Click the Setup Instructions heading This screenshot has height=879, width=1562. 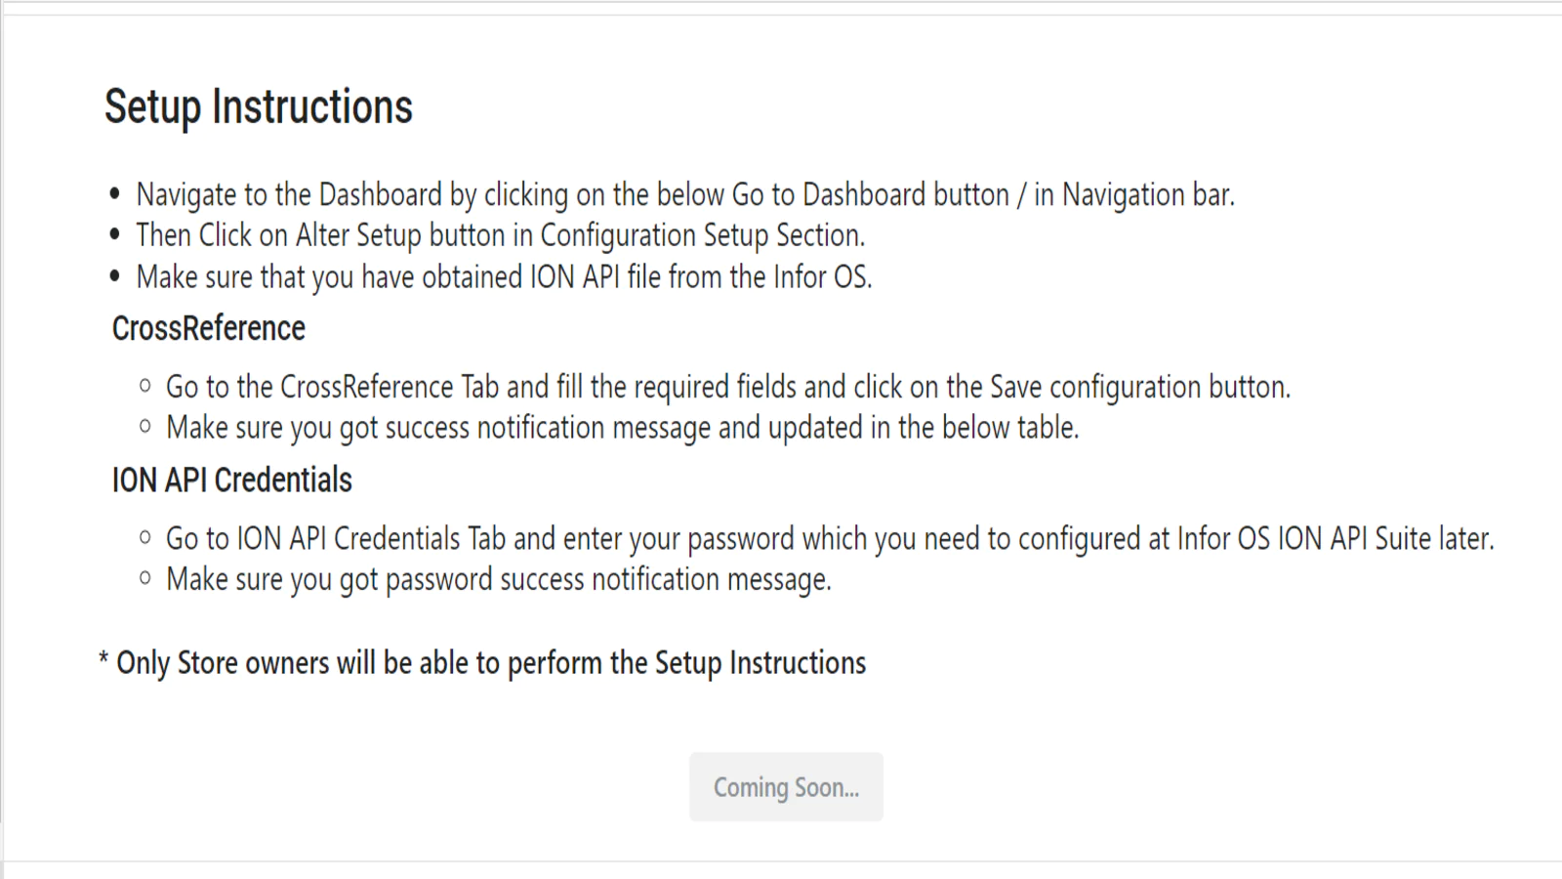pos(259,106)
